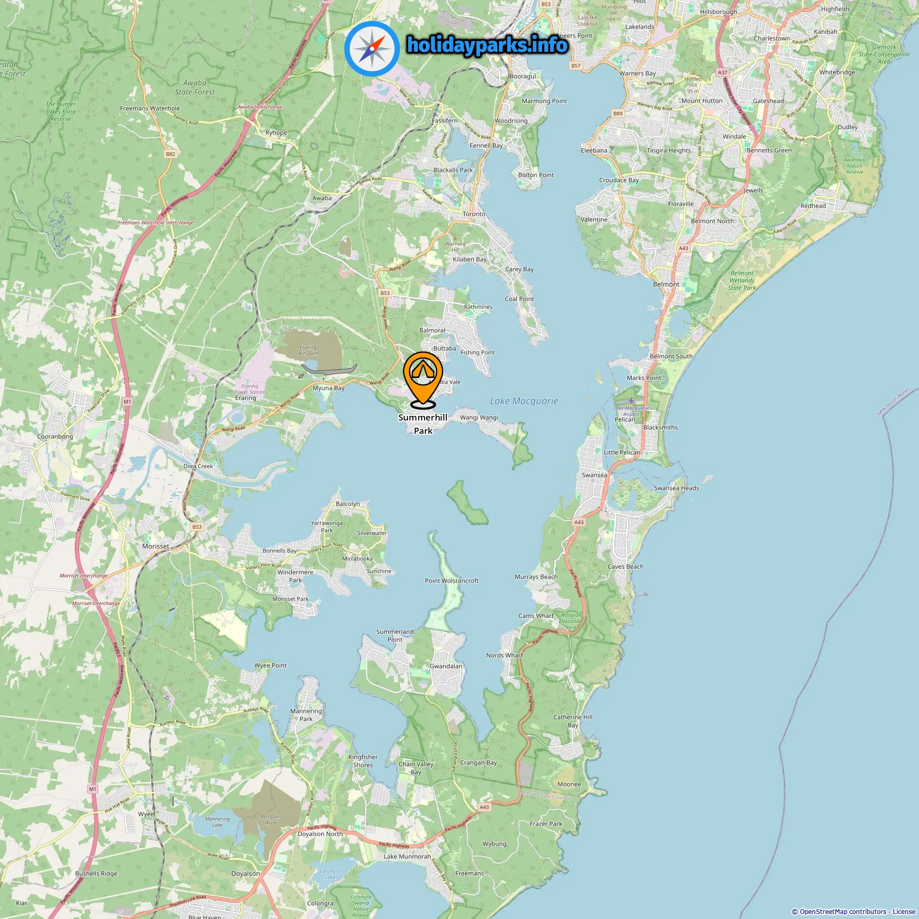Click the B53 route shield near Morisset
919x919 pixels.
[x=197, y=527]
